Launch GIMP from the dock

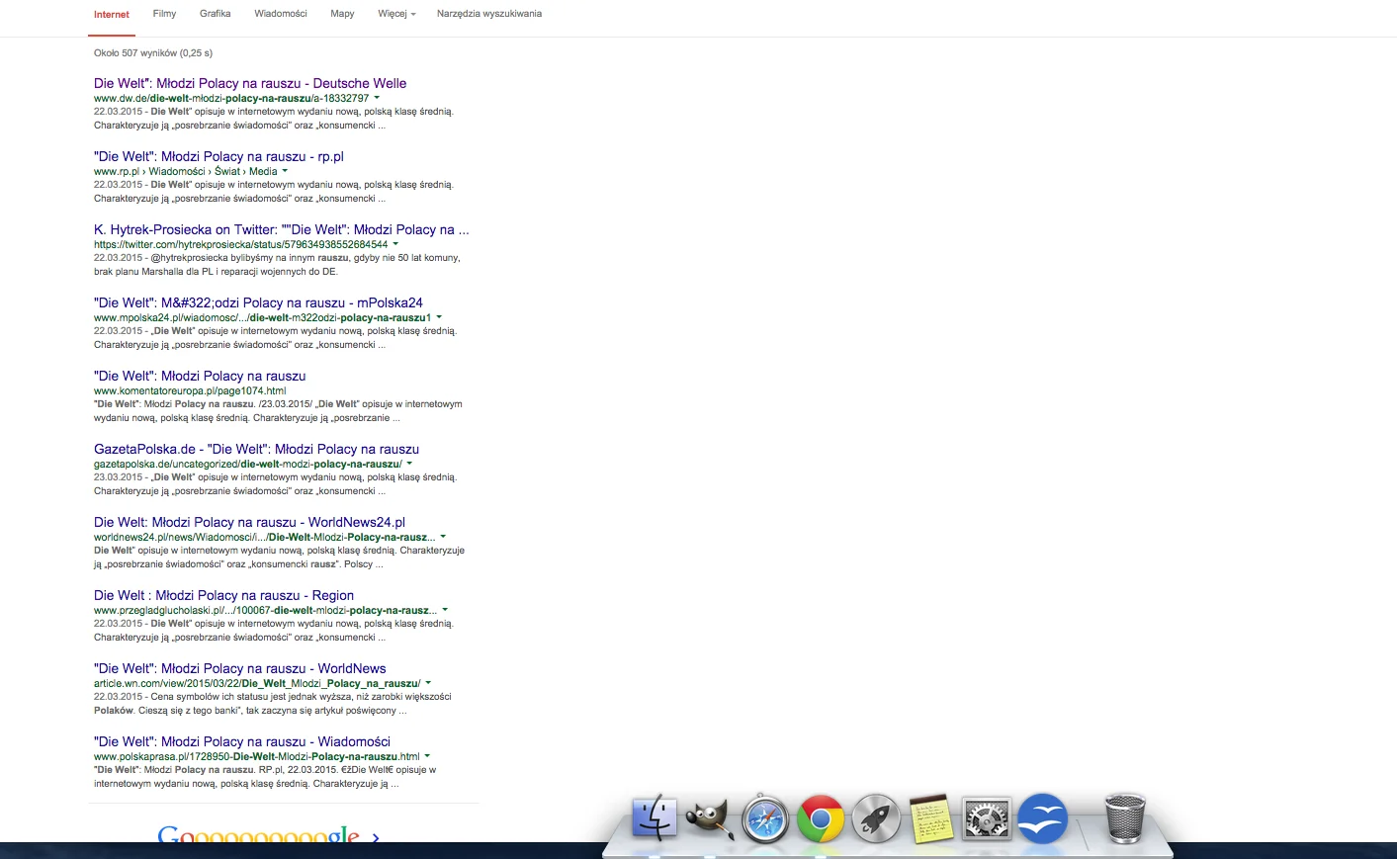[x=710, y=818]
